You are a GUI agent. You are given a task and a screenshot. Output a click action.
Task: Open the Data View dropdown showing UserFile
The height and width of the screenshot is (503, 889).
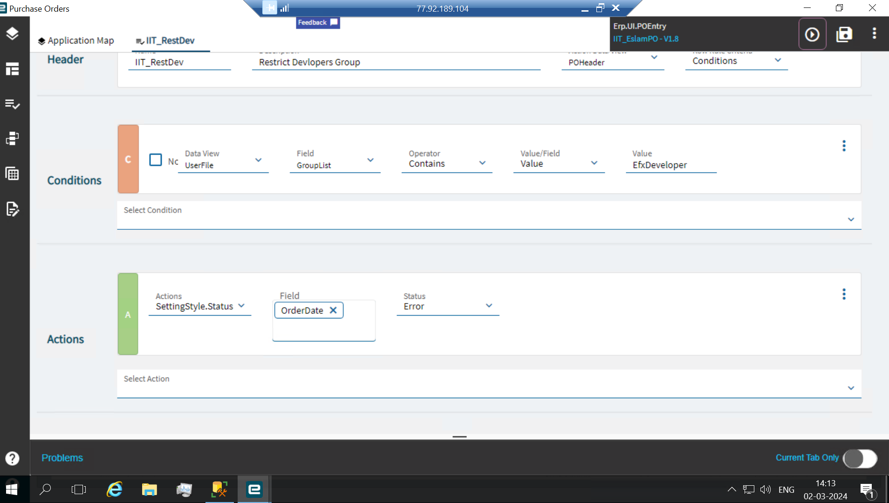[258, 160]
